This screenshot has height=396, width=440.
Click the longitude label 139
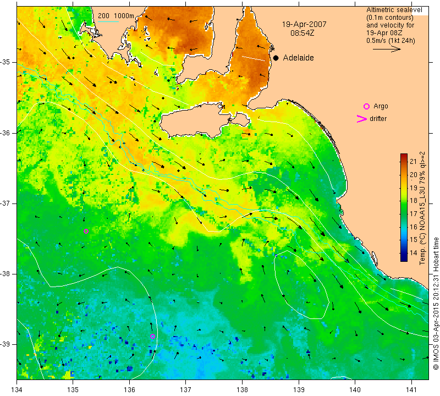coord(299,389)
